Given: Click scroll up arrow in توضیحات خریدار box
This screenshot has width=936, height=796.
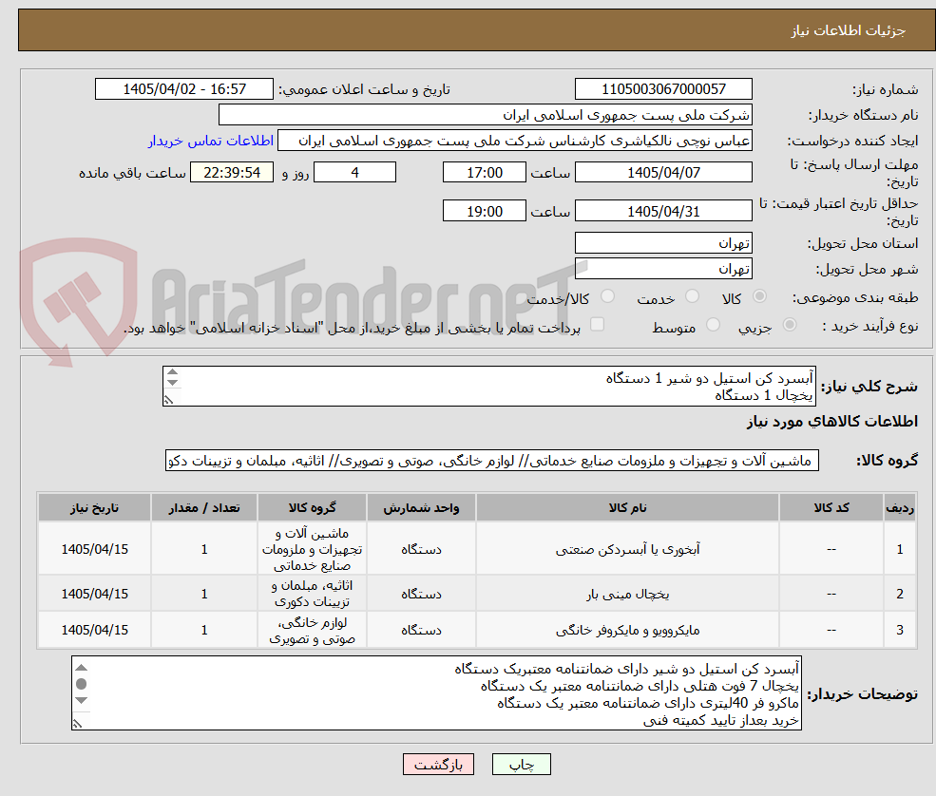Looking at the screenshot, I should [x=82, y=668].
